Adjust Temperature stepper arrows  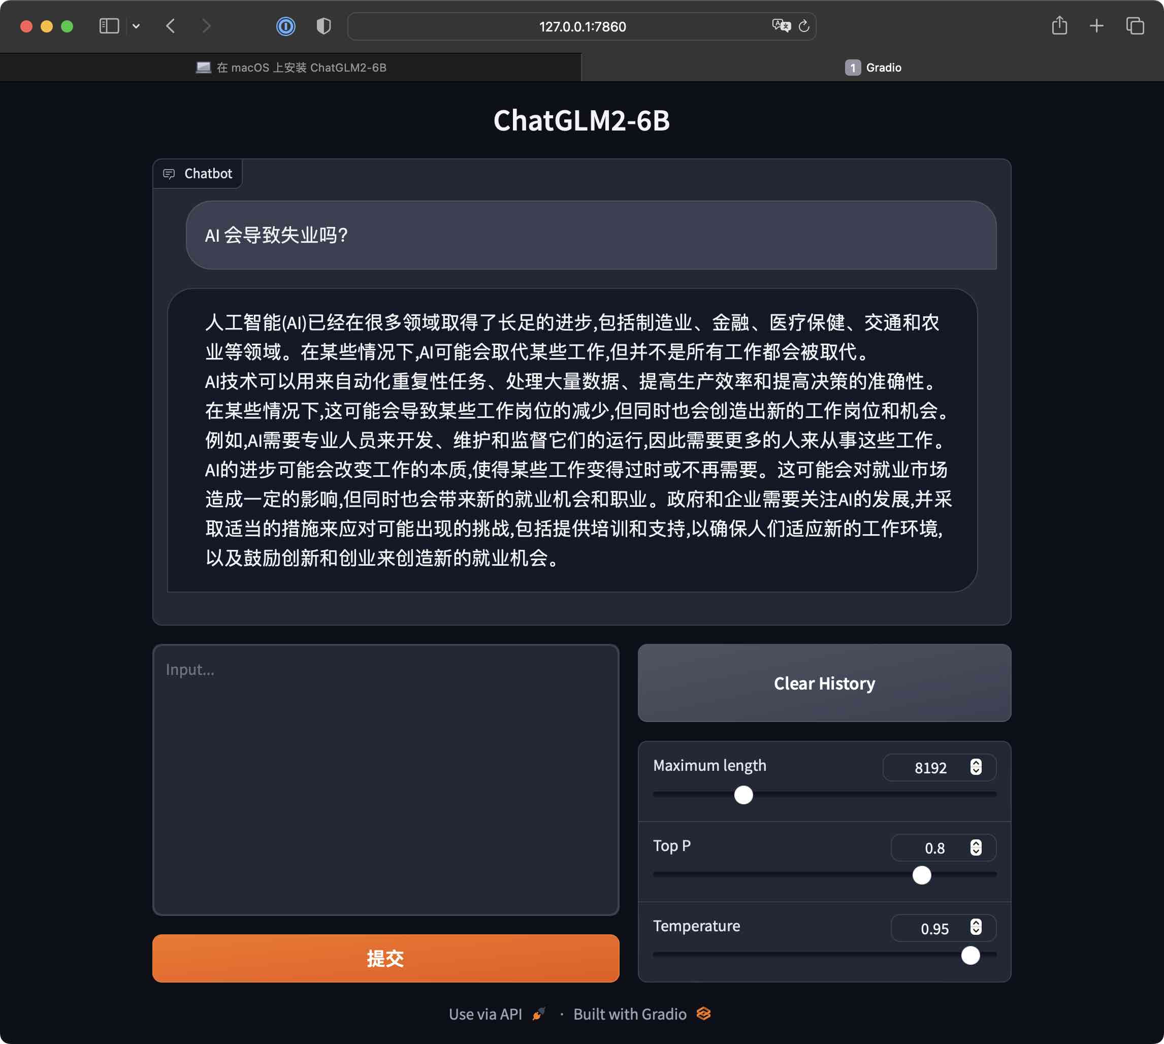click(976, 928)
